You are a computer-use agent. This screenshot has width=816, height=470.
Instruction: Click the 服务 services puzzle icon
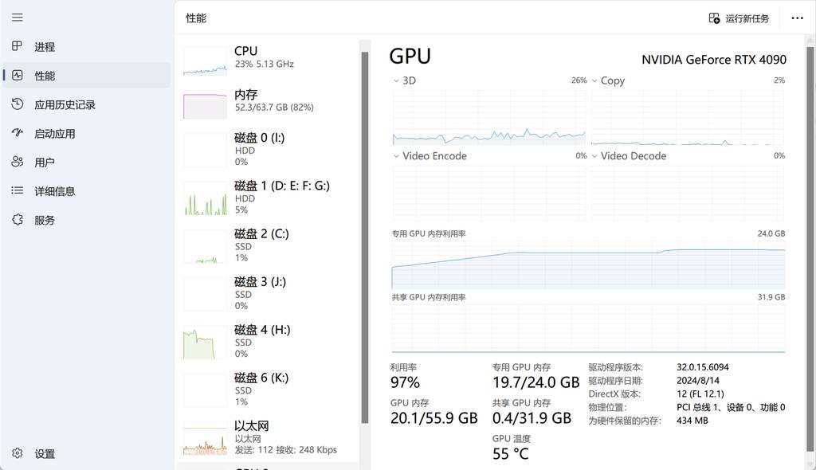click(18, 220)
